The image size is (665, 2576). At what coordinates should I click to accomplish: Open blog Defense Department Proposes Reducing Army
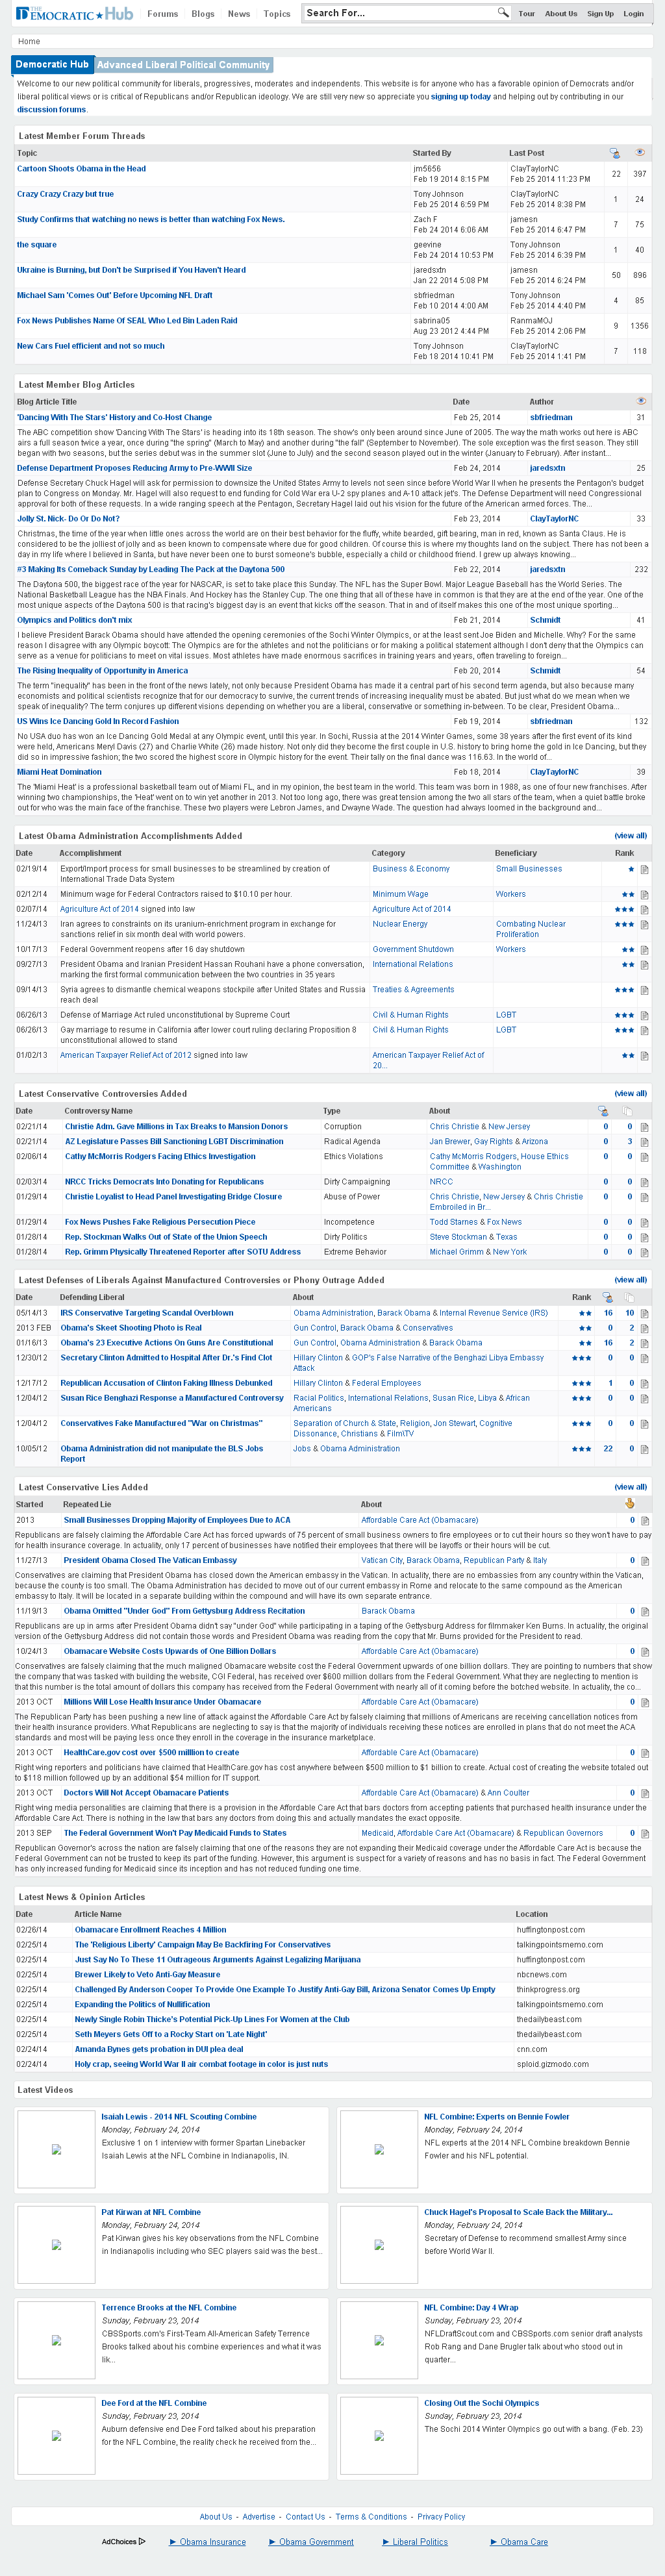click(134, 468)
